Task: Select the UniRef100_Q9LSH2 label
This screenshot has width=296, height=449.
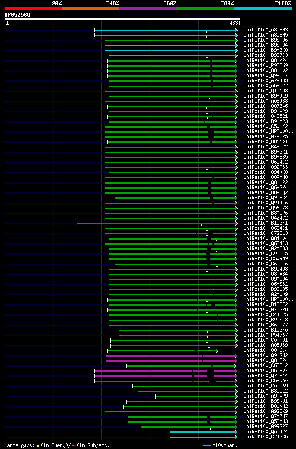Action: pos(265,356)
